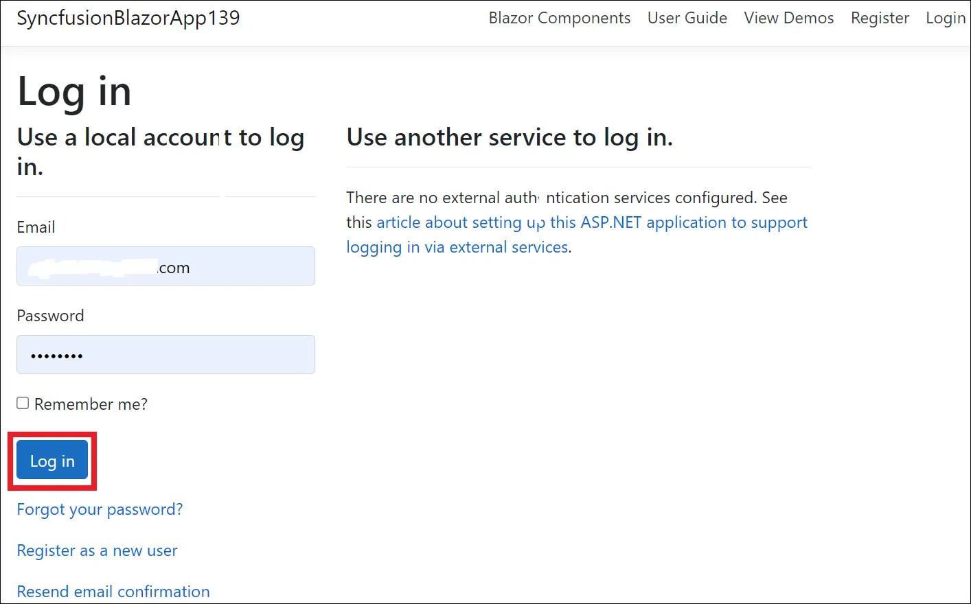Open the User Guide
The height and width of the screenshot is (604, 971).
[687, 18]
